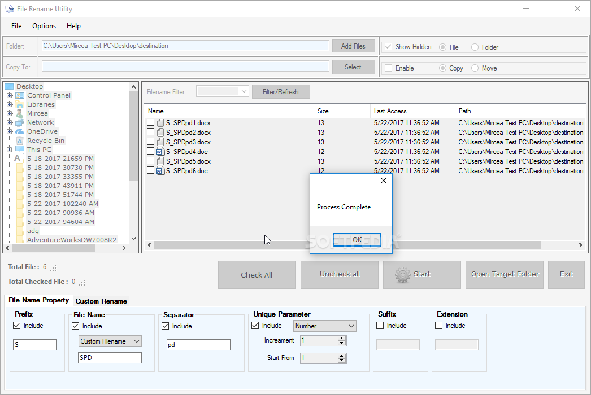Click folder tree horizontal scrollbar thumb

click(x=54, y=248)
